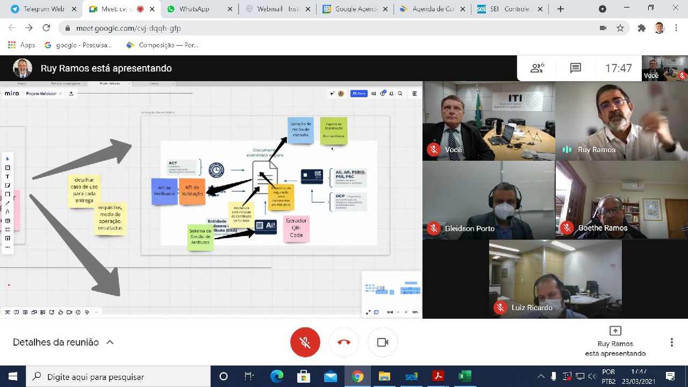The image size is (688, 387).
Task: Open Microsoft Edge from the taskbar
Action: pos(277,376)
